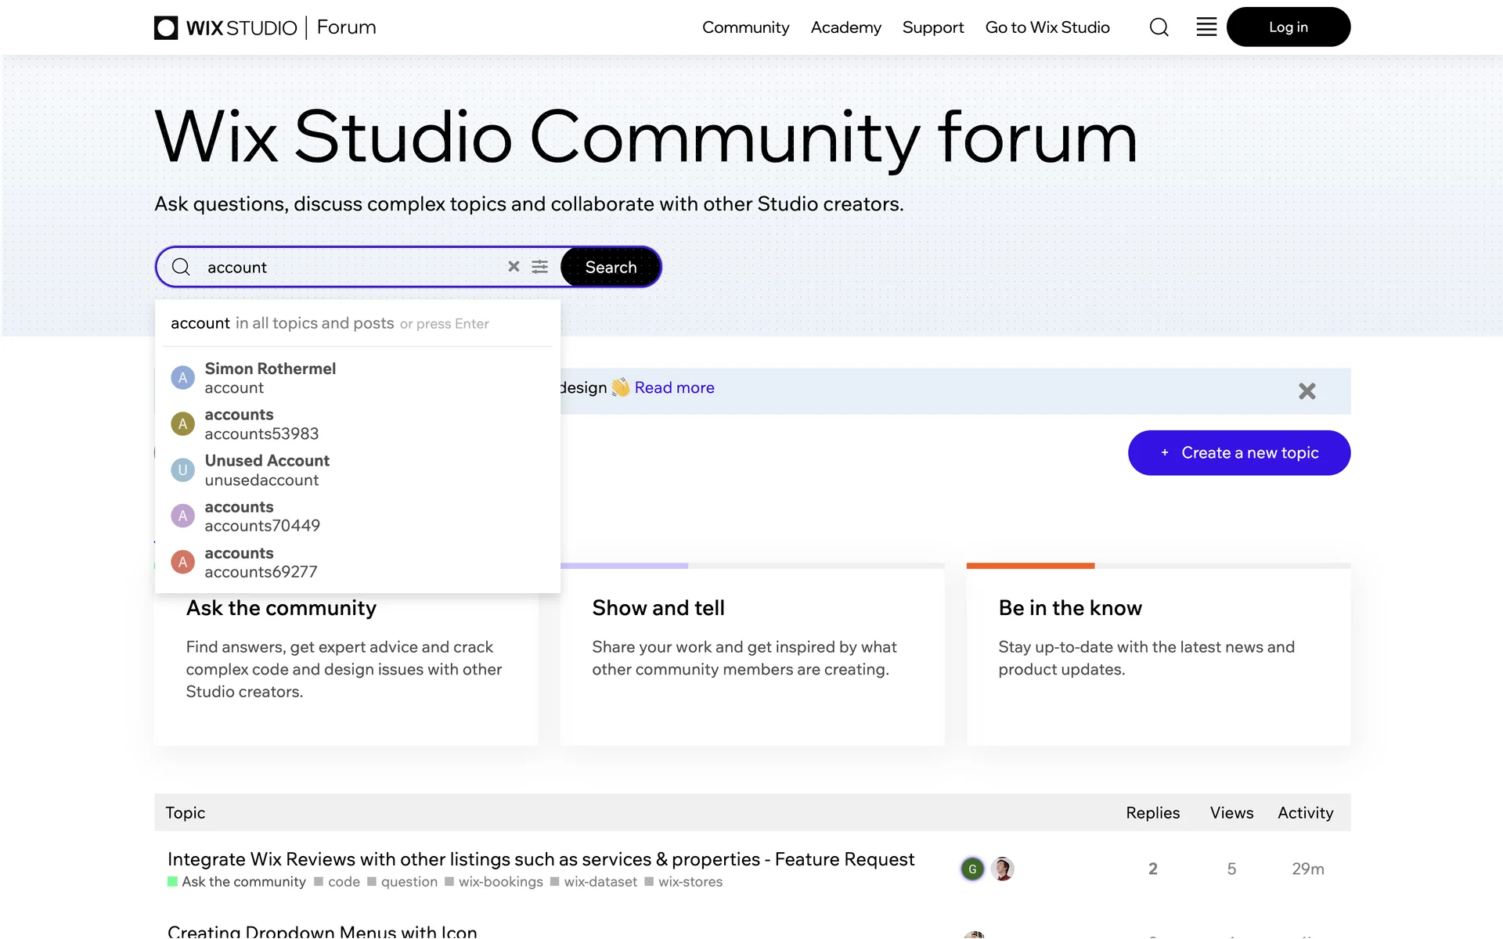Sort topics by Replies column header

[x=1152, y=813]
